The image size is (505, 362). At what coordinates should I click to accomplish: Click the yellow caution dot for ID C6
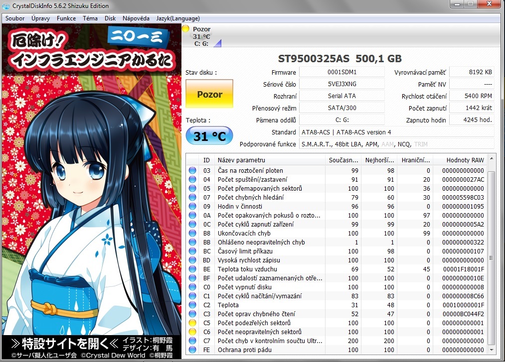(192, 332)
